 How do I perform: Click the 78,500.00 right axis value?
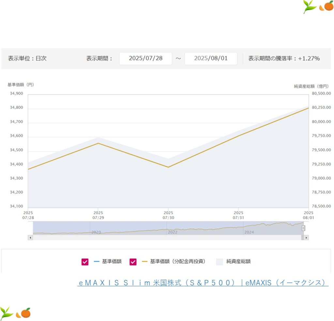(321, 206)
